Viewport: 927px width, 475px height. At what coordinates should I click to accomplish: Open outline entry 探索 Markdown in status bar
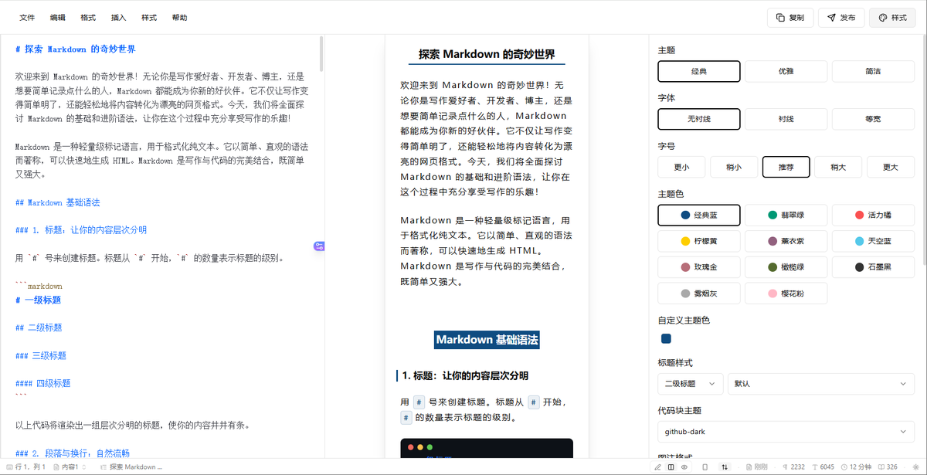tap(131, 467)
